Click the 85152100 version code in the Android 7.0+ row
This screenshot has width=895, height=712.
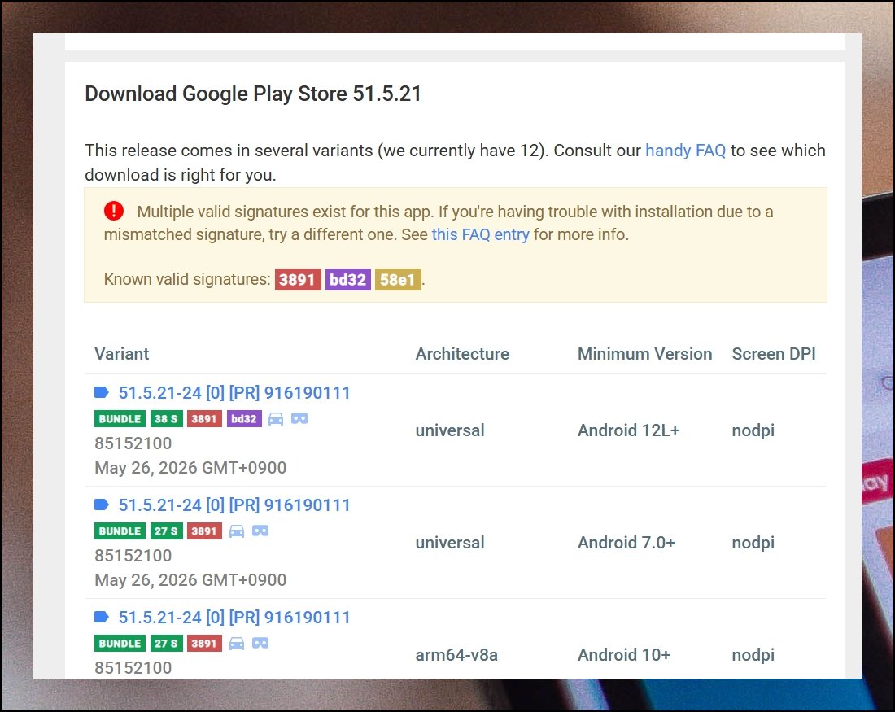pyautogui.click(x=133, y=556)
